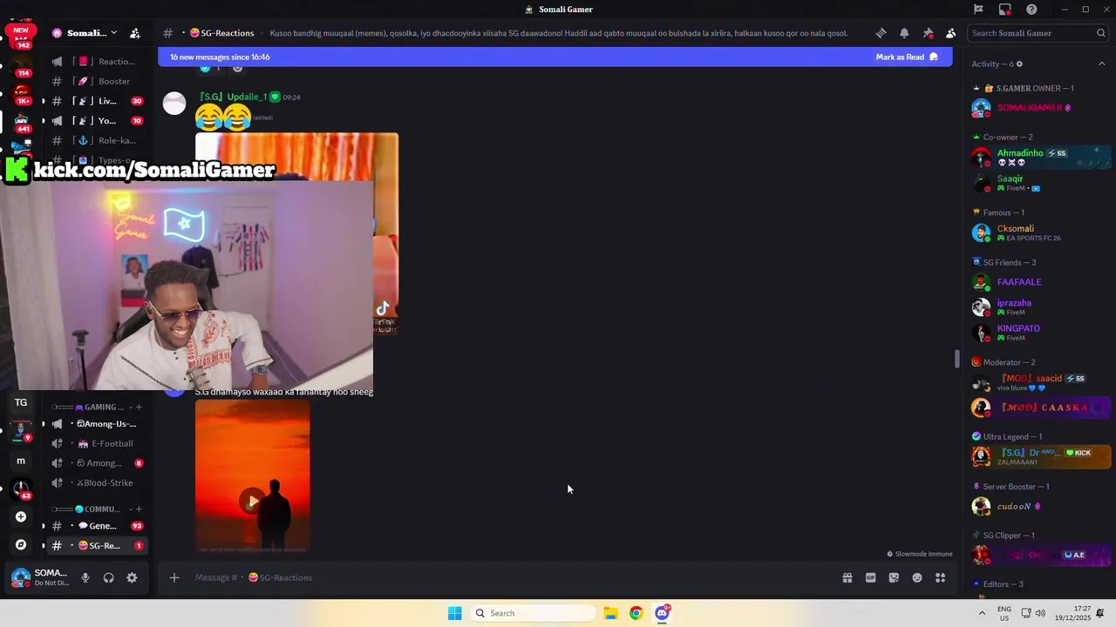Open the GIF picker
Viewport: 1116px width, 627px height.
pyautogui.click(x=870, y=577)
